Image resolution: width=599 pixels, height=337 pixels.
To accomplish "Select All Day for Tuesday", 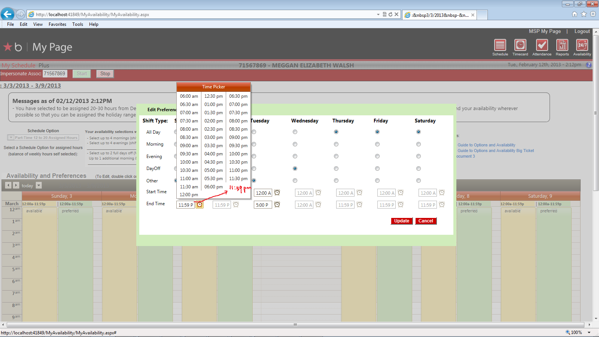I will tap(254, 132).
